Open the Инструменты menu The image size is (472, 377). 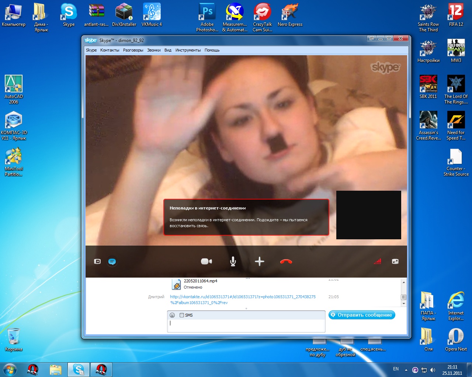tap(188, 50)
